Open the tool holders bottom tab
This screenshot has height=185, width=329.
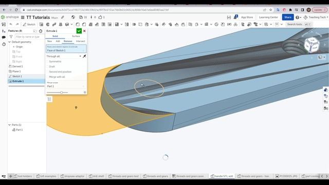[x=23, y=176]
